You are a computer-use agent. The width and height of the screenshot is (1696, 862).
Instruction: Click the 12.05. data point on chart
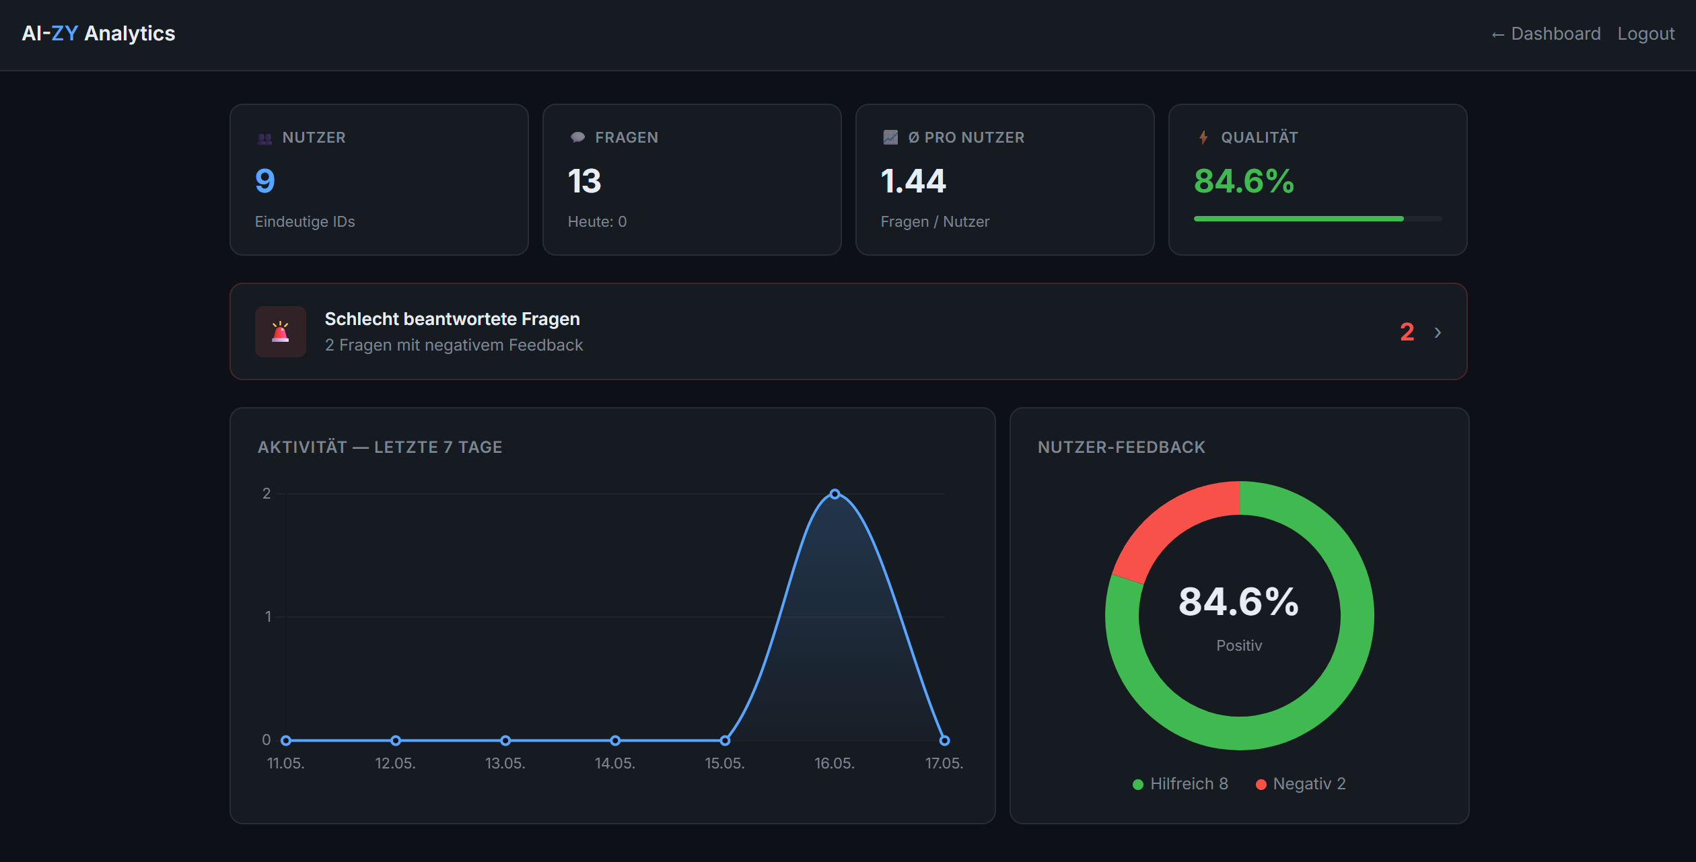[396, 740]
